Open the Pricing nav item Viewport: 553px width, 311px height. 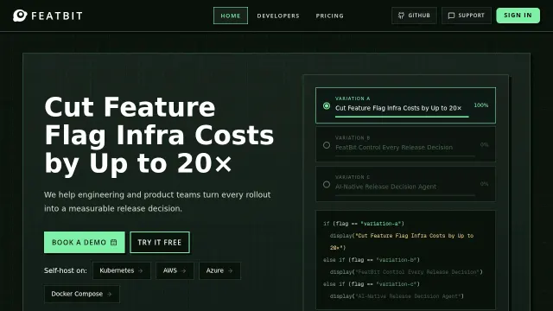coord(330,16)
